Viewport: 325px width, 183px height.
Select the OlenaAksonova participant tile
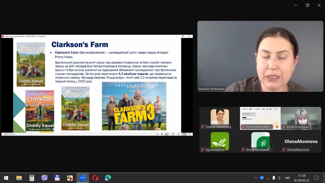click(x=301, y=141)
